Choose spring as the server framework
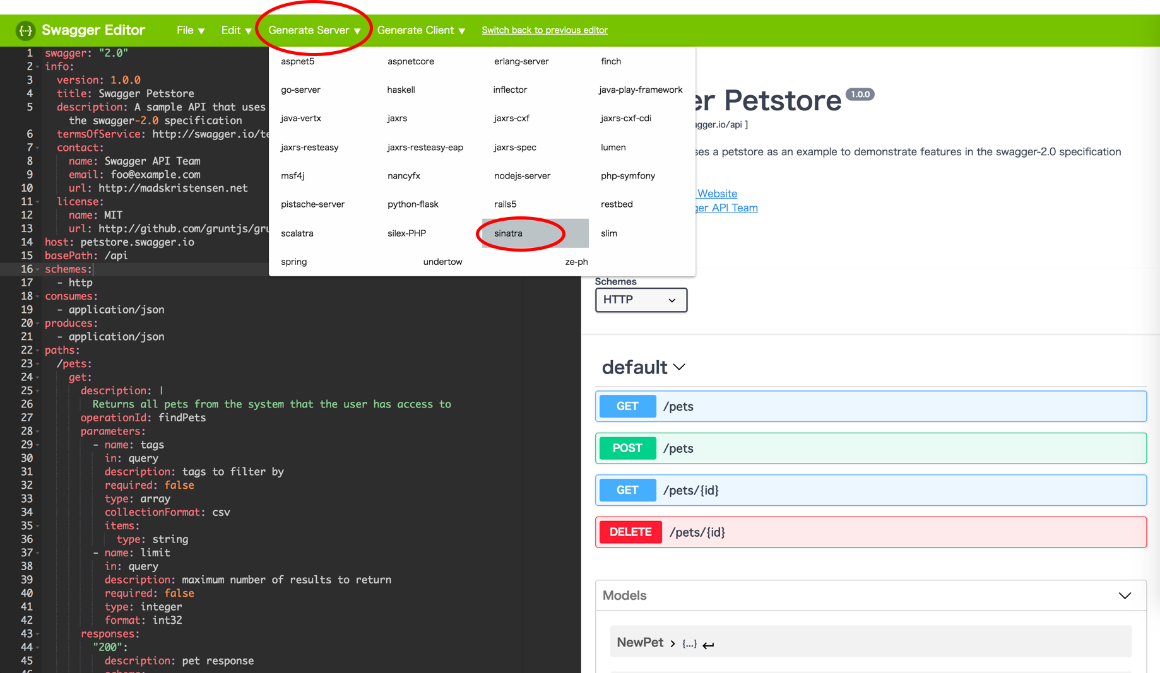The height and width of the screenshot is (673, 1160). point(293,261)
